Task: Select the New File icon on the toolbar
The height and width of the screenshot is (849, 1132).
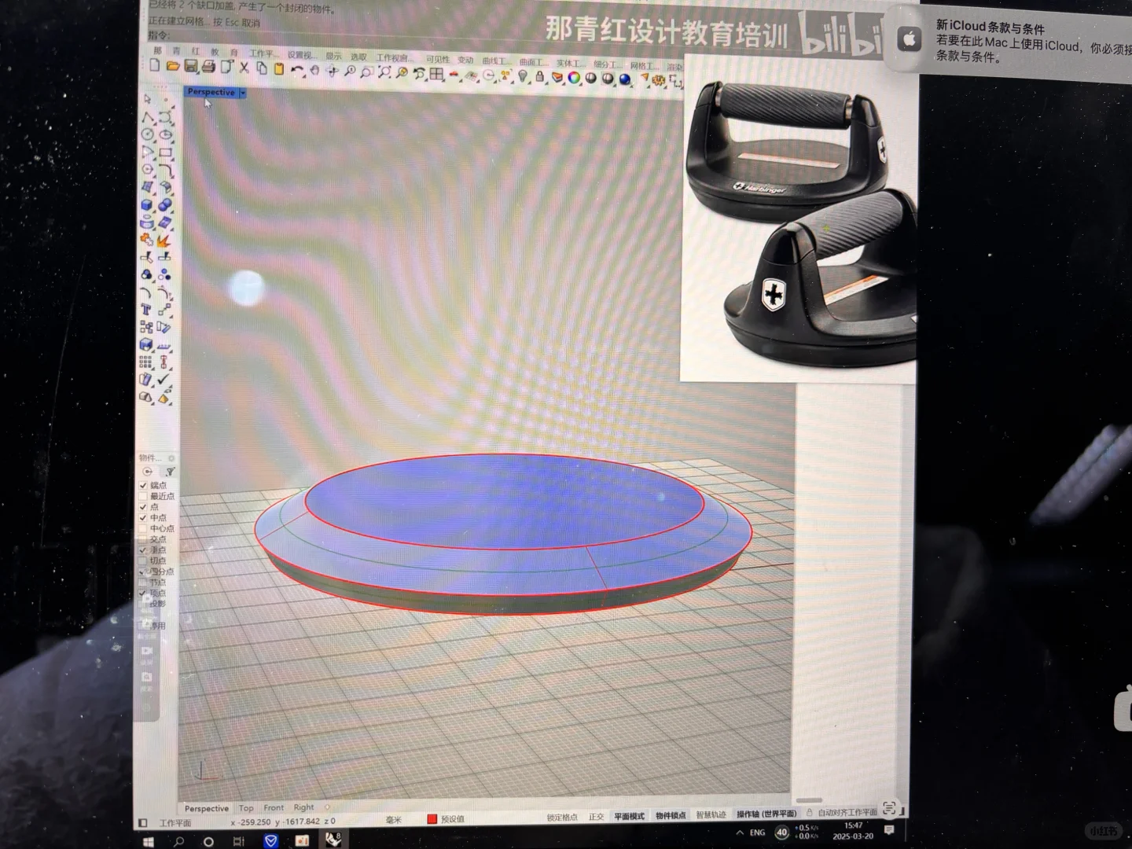Action: (155, 69)
